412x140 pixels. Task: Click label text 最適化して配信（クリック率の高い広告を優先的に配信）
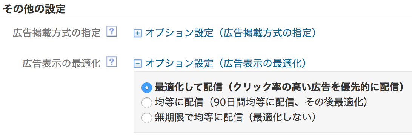point(279,88)
